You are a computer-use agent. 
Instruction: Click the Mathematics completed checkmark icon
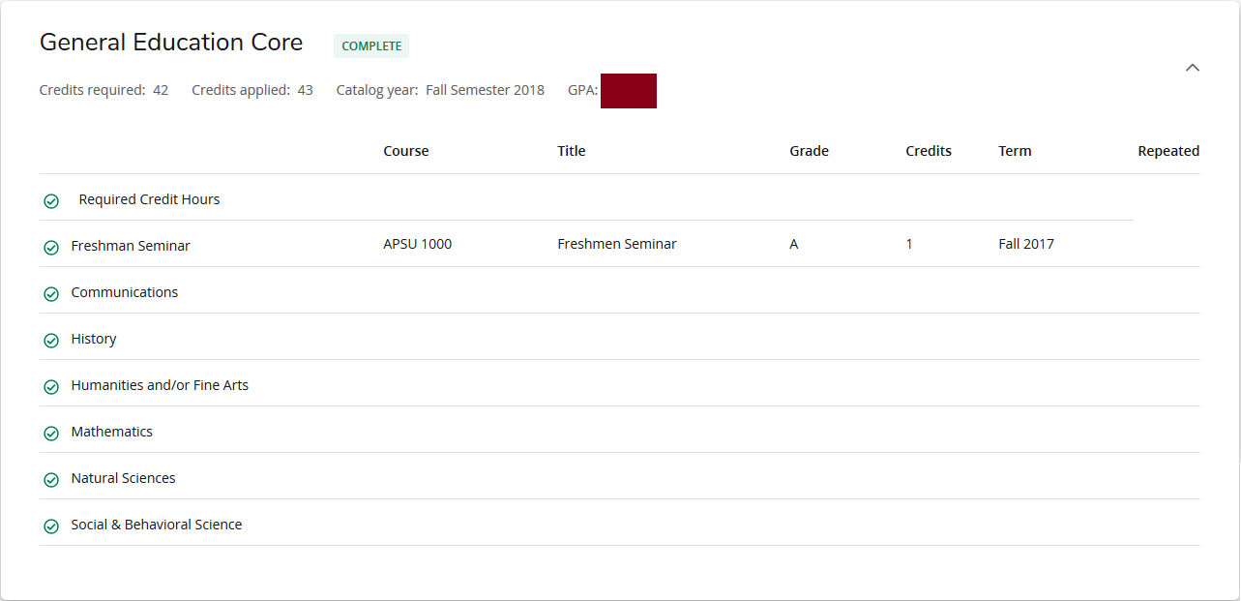51,434
